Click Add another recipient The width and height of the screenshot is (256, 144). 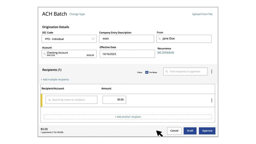tap(128, 117)
